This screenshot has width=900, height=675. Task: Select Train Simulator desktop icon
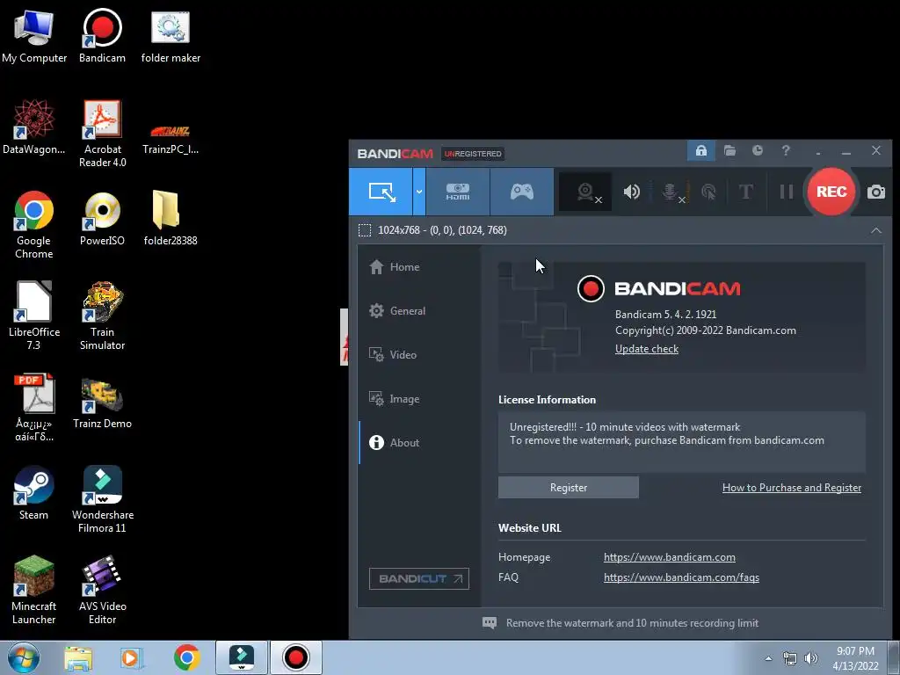pos(102,316)
